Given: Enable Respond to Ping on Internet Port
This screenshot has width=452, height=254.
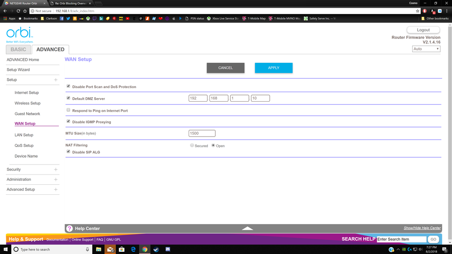Looking at the screenshot, I should tap(68, 110).
